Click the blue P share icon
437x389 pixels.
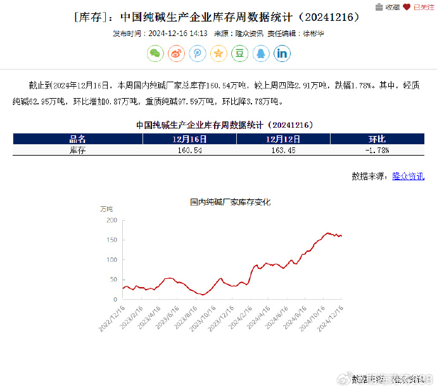point(198,53)
